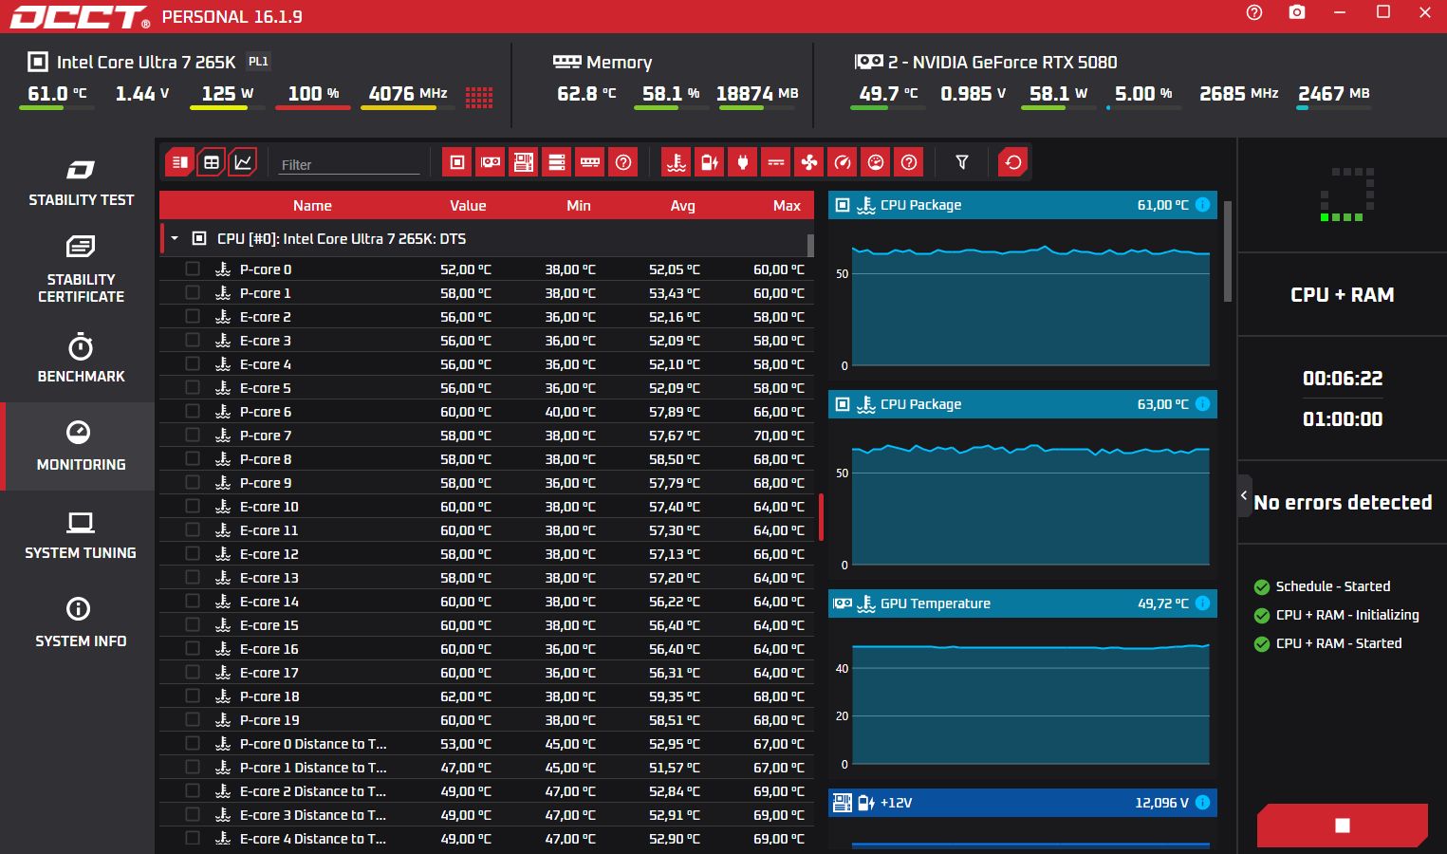Open the System Tuning section
The width and height of the screenshot is (1447, 854).
tap(81, 535)
